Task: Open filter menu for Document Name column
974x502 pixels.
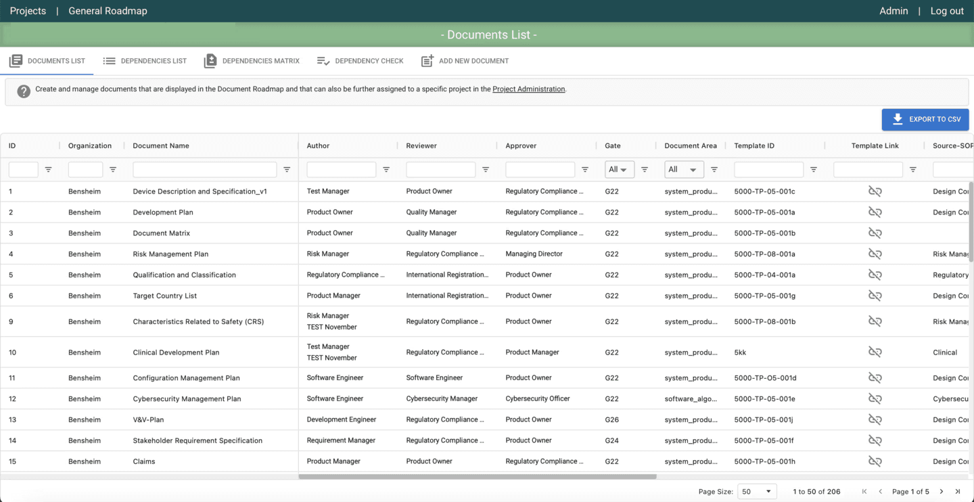Action: (287, 169)
